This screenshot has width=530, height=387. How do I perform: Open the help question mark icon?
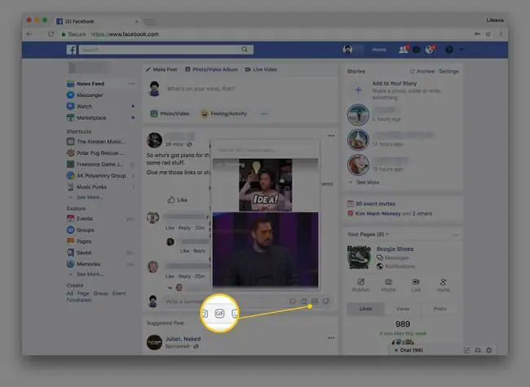coord(449,50)
